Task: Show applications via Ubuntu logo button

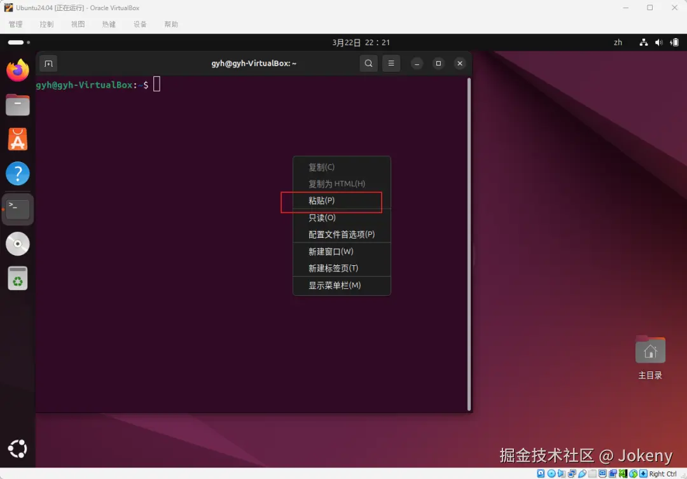Action: click(x=18, y=448)
